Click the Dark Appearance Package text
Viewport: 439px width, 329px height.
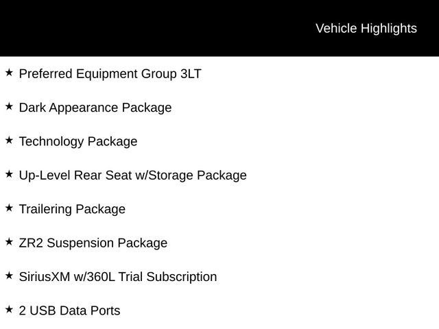coord(95,108)
